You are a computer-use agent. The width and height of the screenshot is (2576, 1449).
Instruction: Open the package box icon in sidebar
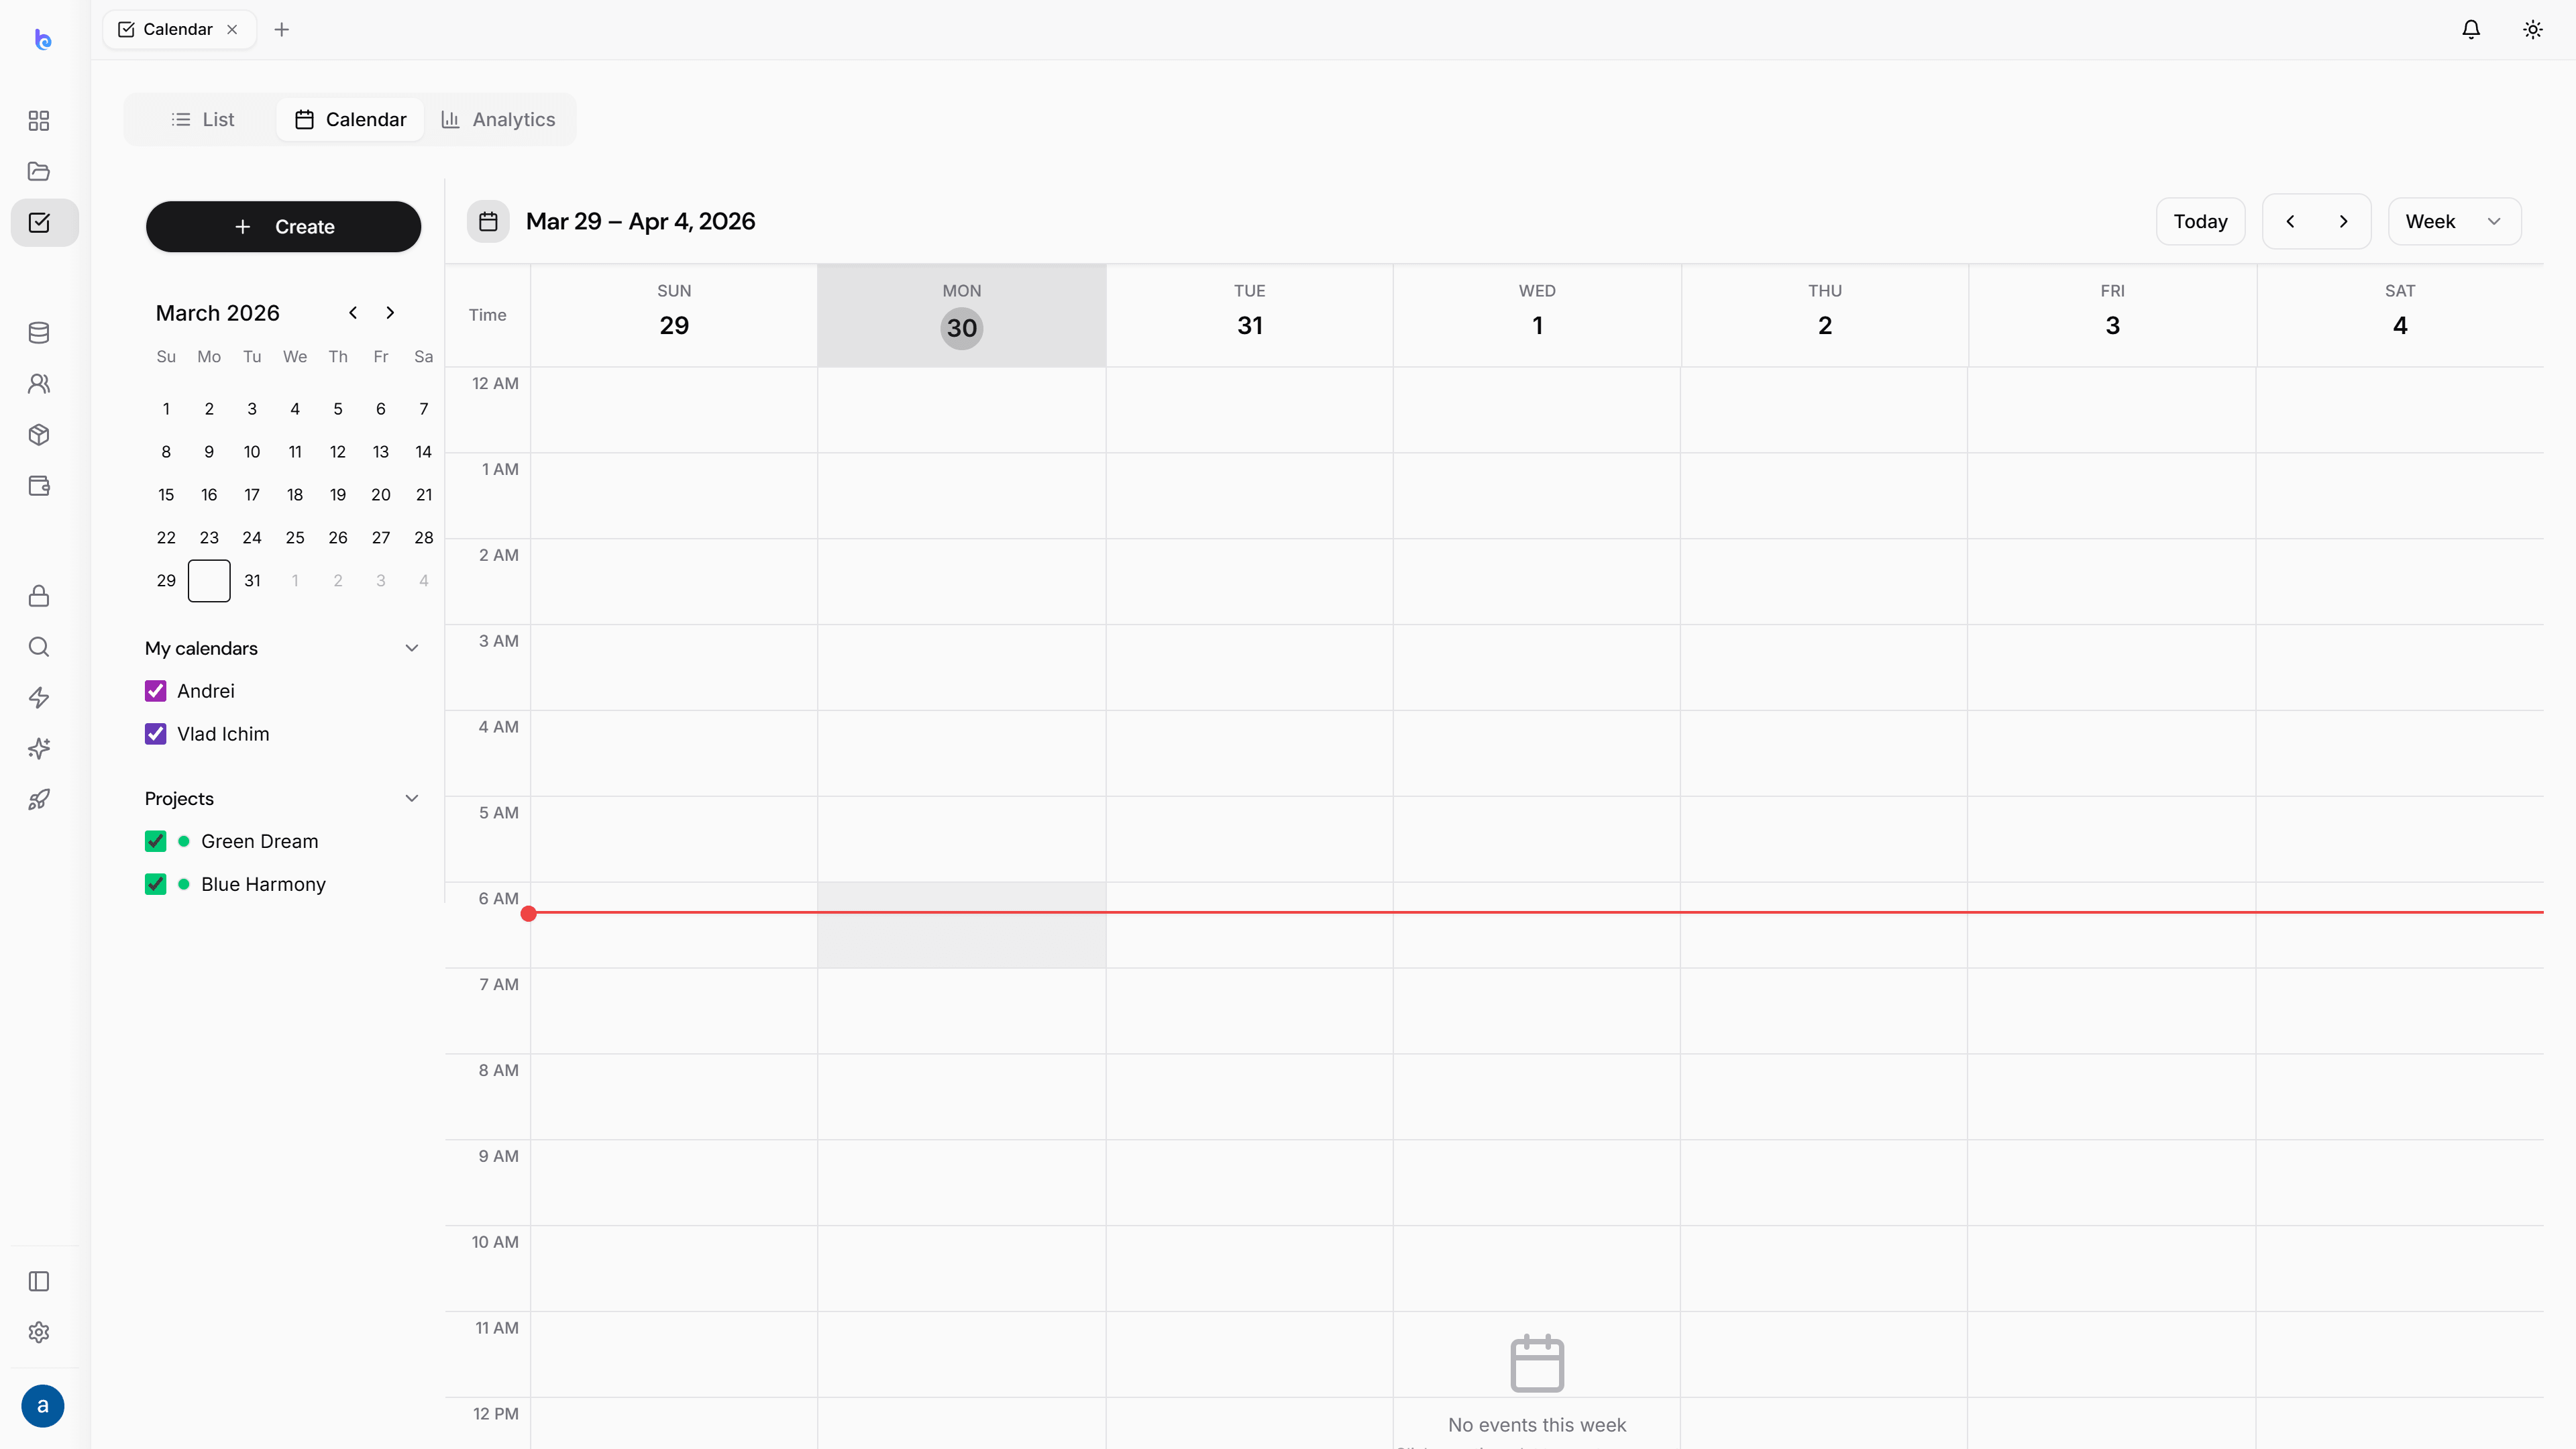[39, 435]
